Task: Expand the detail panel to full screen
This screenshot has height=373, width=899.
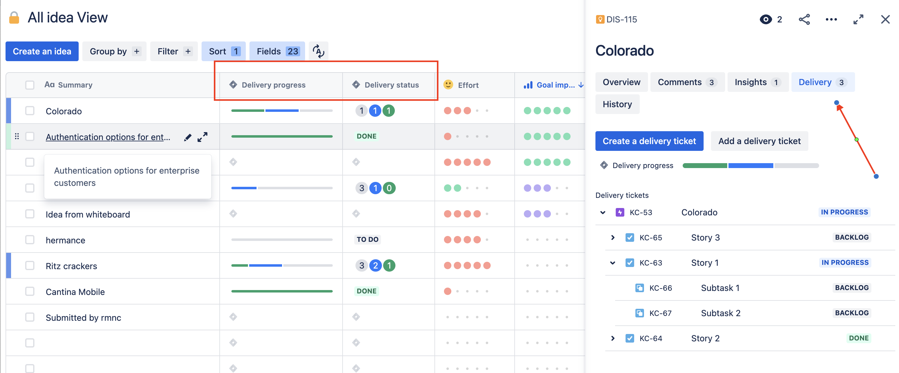Action: coord(859,19)
